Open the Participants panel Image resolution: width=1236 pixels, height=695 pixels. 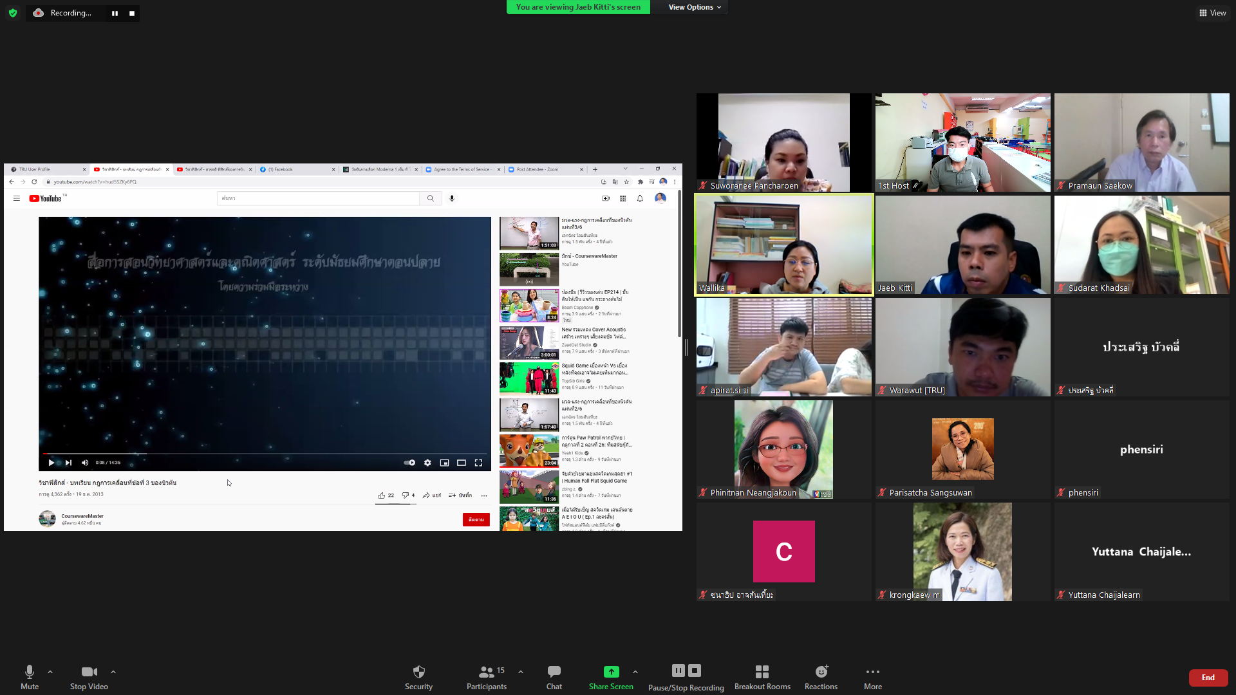click(x=487, y=672)
